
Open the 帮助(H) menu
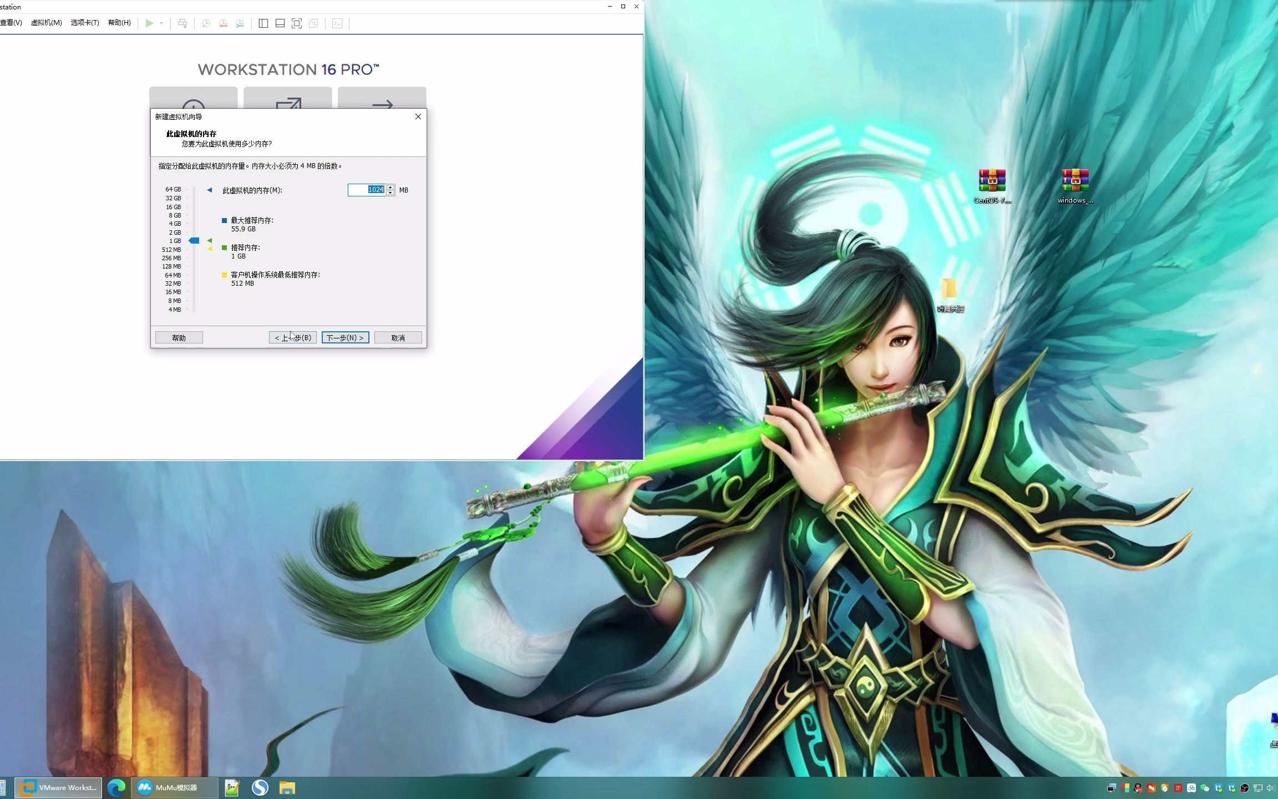click(x=119, y=23)
